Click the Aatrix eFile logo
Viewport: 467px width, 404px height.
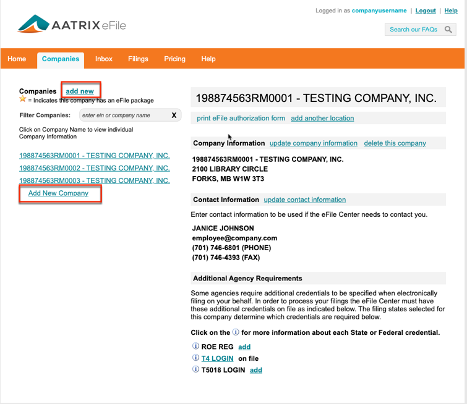coord(72,26)
